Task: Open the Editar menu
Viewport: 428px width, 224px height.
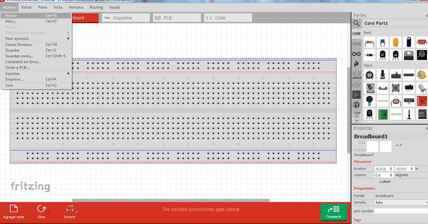Action: tap(26, 7)
